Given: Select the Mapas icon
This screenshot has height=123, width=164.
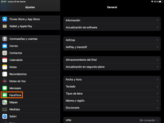Looking at the screenshot, I should pyautogui.click(x=5, y=102).
